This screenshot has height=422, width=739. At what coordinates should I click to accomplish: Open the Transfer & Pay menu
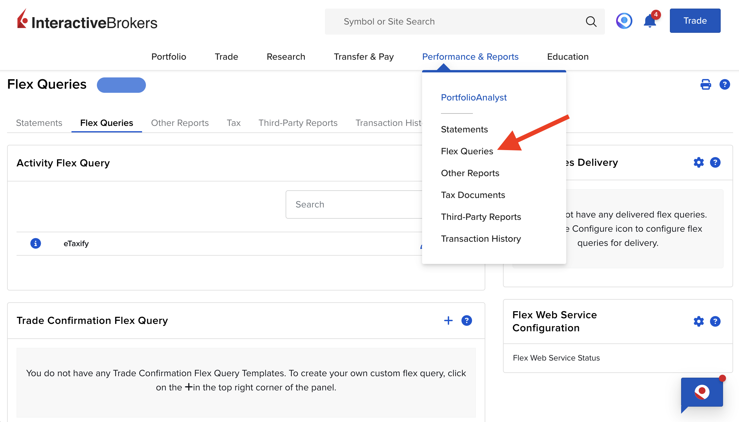click(364, 57)
